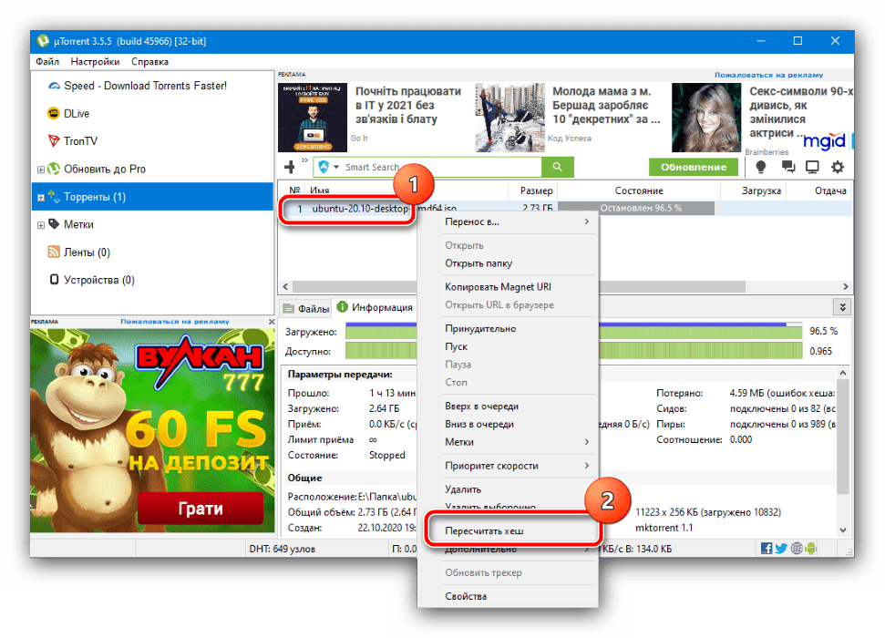
Task: Choose Принудительно in context menu
Action: pyautogui.click(x=508, y=329)
